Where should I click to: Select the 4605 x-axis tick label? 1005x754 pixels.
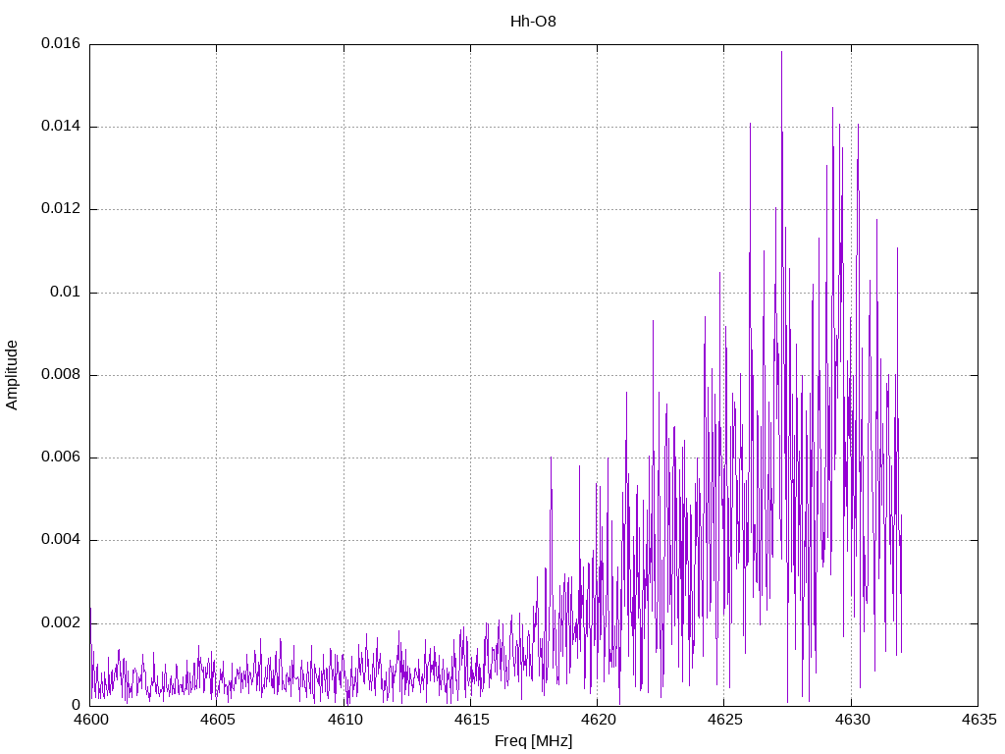coord(216,720)
